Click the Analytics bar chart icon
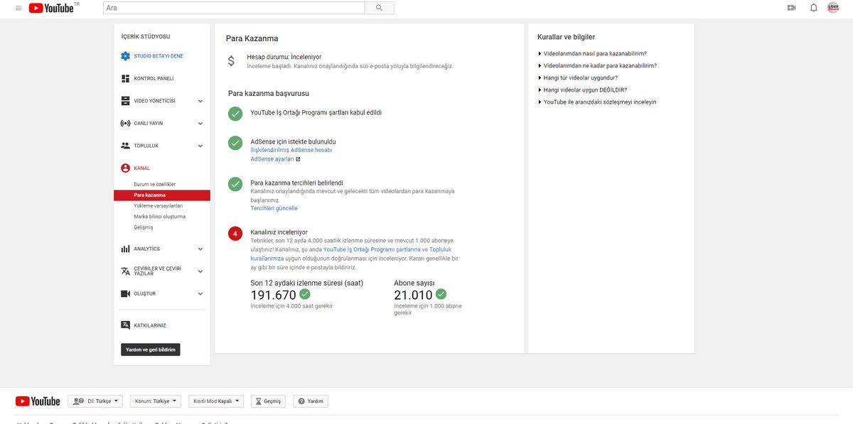Screen dimensions: 853x424 tap(125, 249)
